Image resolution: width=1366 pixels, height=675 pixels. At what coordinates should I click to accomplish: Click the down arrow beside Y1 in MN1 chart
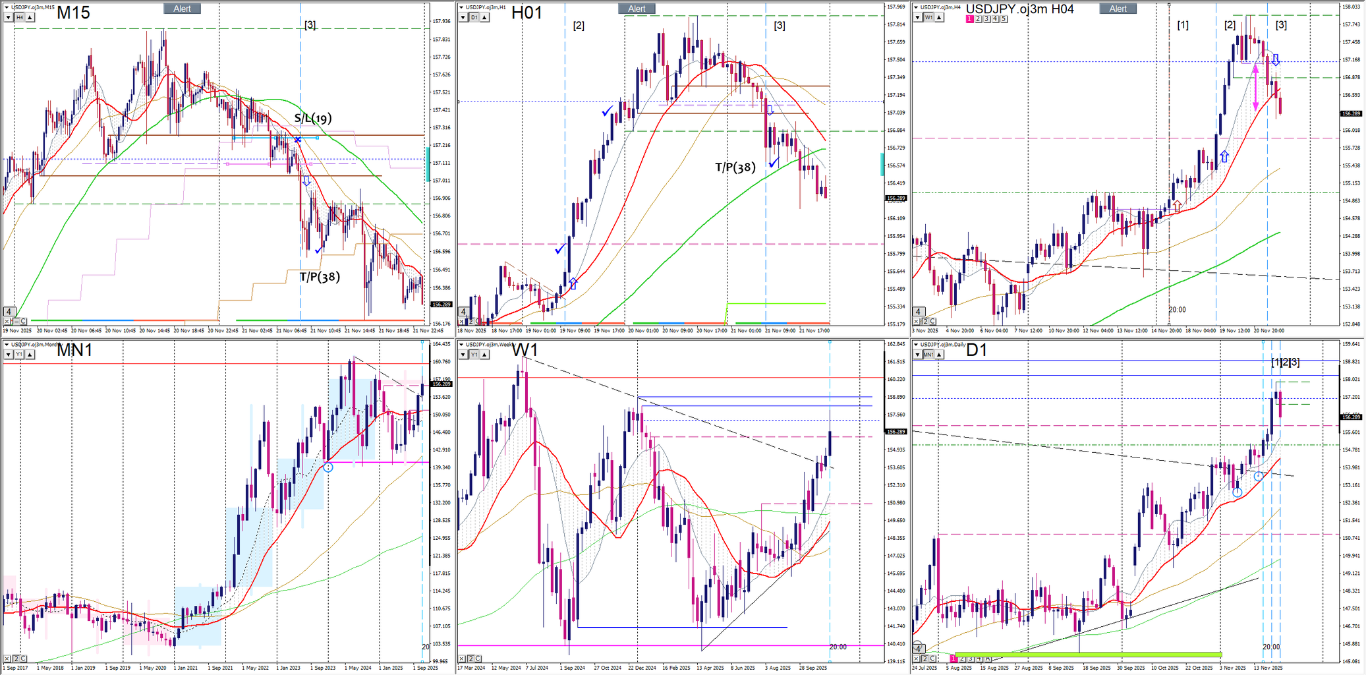pyautogui.click(x=9, y=355)
